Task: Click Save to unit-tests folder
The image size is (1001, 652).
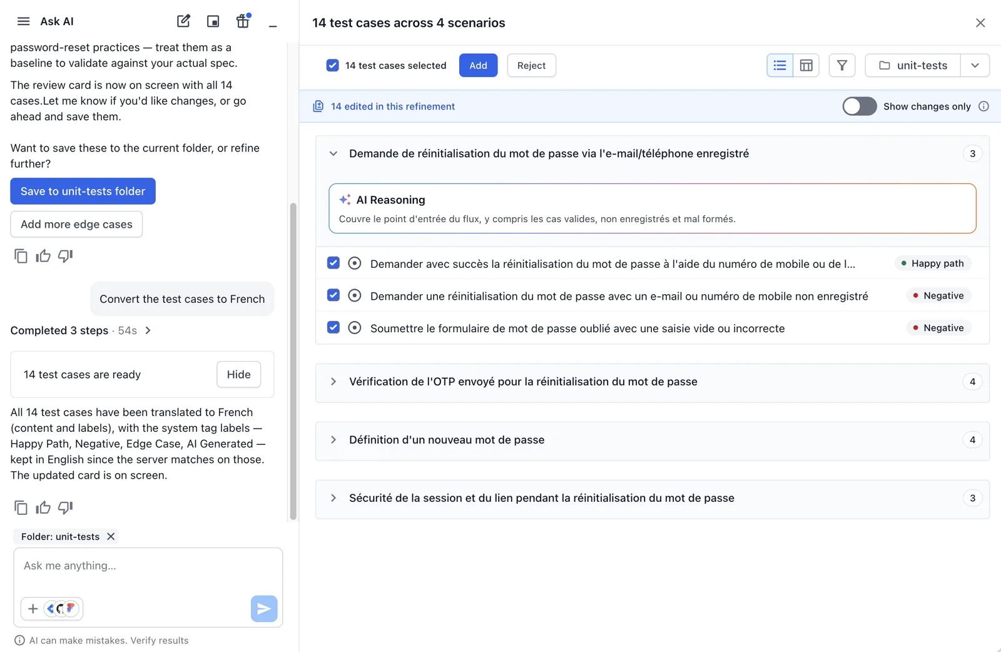Action: pyautogui.click(x=83, y=191)
